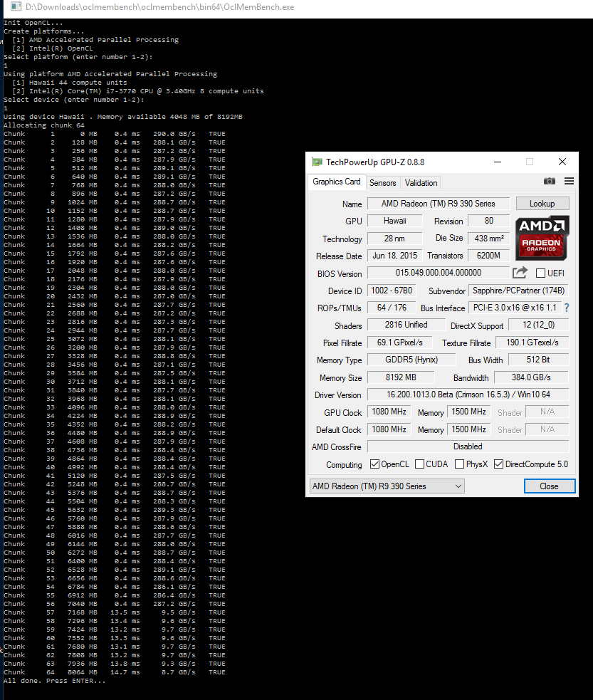Image resolution: width=593 pixels, height=700 pixels.
Task: Click the GPU Clock field 1080 MHz
Action: (x=389, y=412)
